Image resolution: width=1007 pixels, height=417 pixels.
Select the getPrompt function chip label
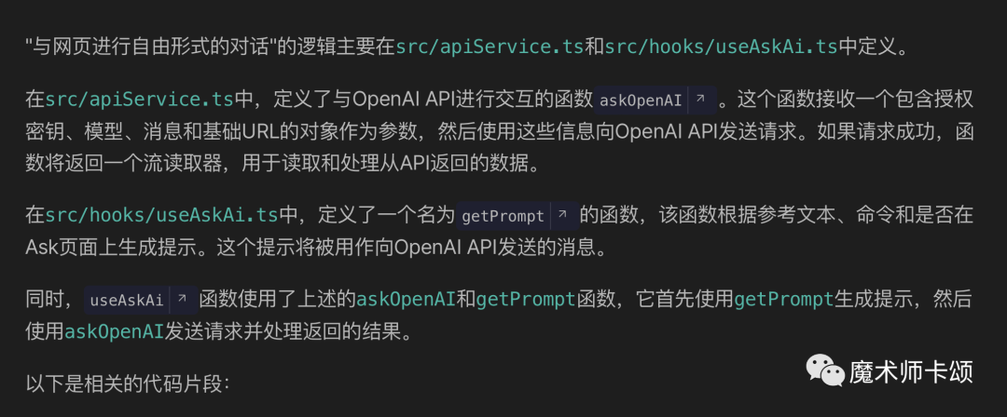503,216
